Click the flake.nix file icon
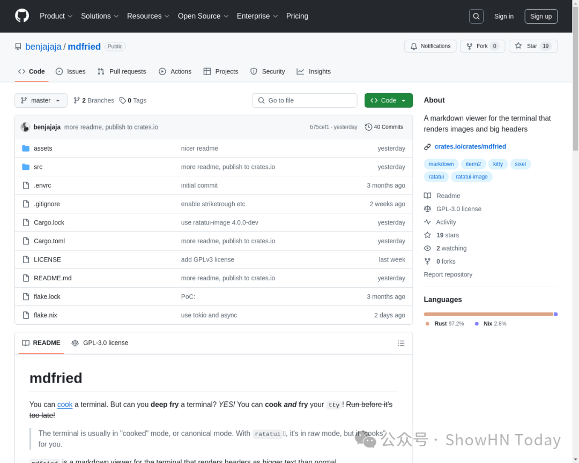Image resolution: width=579 pixels, height=463 pixels. pos(26,315)
